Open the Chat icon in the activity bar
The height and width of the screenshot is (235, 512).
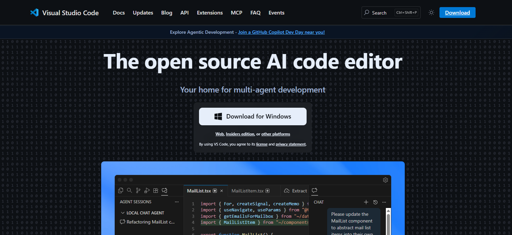click(x=165, y=190)
